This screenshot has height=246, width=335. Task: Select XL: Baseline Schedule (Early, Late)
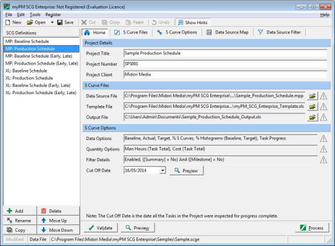(x=41, y=86)
